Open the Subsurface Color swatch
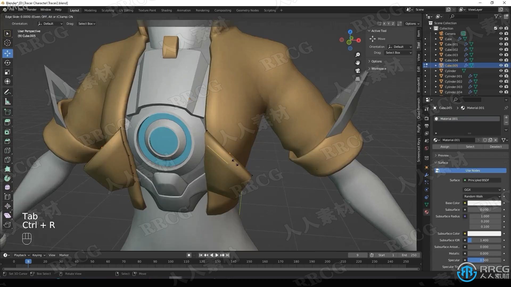 tap(484, 234)
